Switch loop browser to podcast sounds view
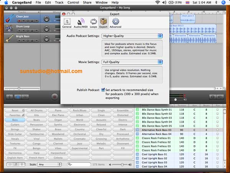Image resolution: width=230 pixels, height=173 pixels. pyautogui.click(x=22, y=164)
